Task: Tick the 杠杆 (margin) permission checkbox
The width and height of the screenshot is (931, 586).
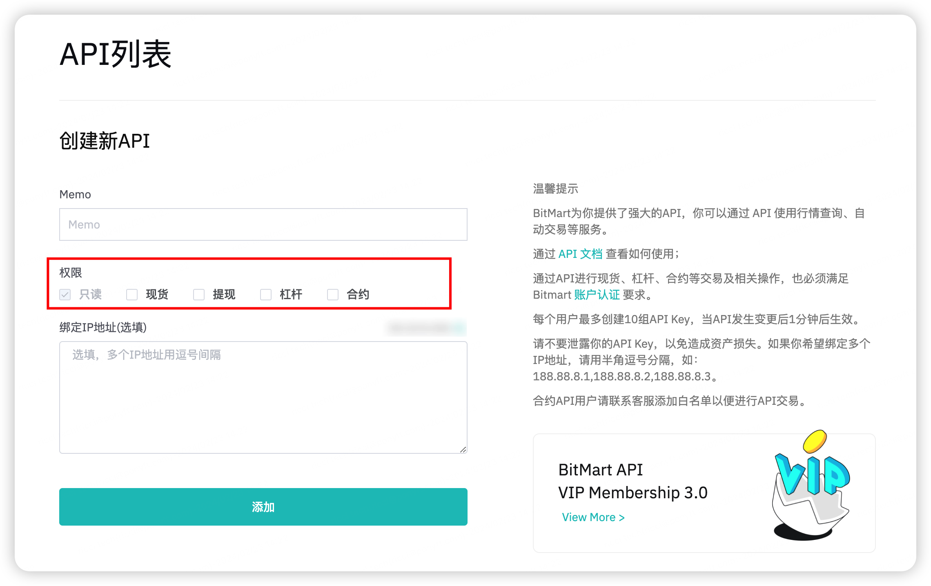Action: [266, 295]
